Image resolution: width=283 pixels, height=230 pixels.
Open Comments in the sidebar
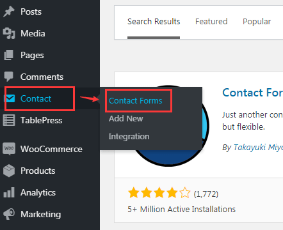42,77
